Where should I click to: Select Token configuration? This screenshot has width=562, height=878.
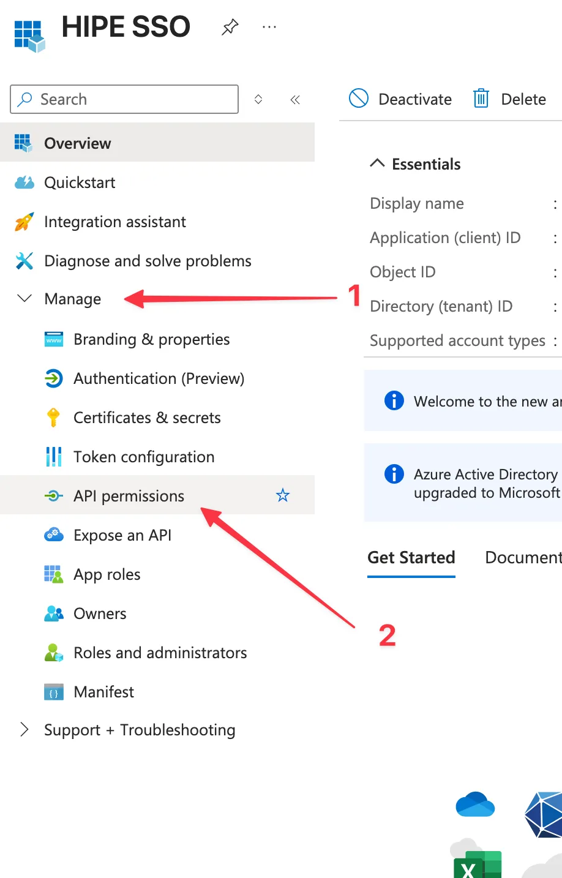(x=144, y=457)
